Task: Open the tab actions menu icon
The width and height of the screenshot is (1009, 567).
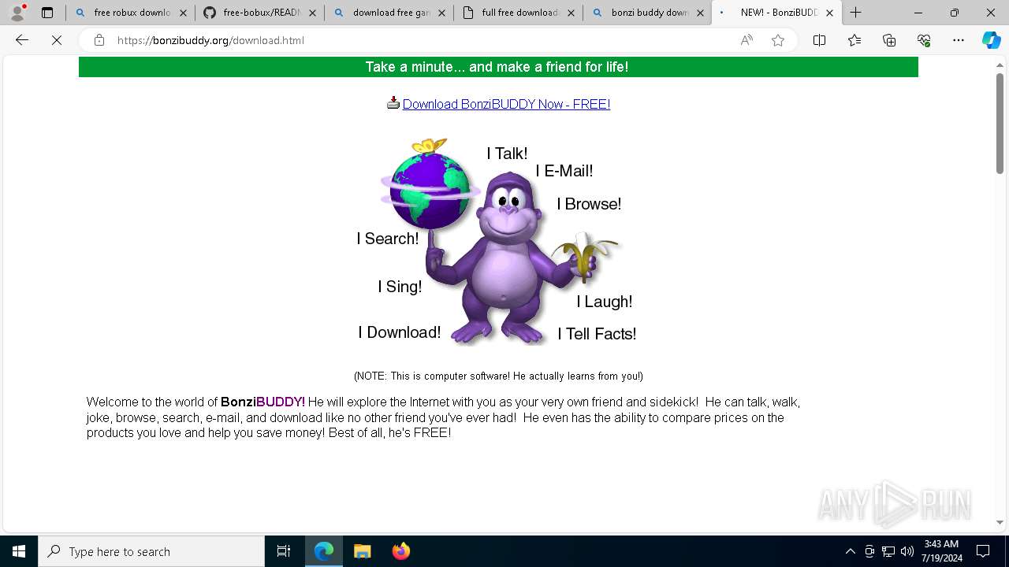Action: [x=47, y=13]
